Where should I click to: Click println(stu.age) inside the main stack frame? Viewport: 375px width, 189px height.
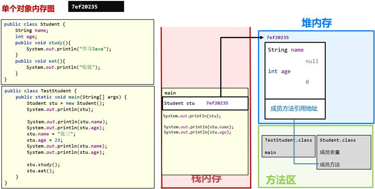click(x=198, y=132)
